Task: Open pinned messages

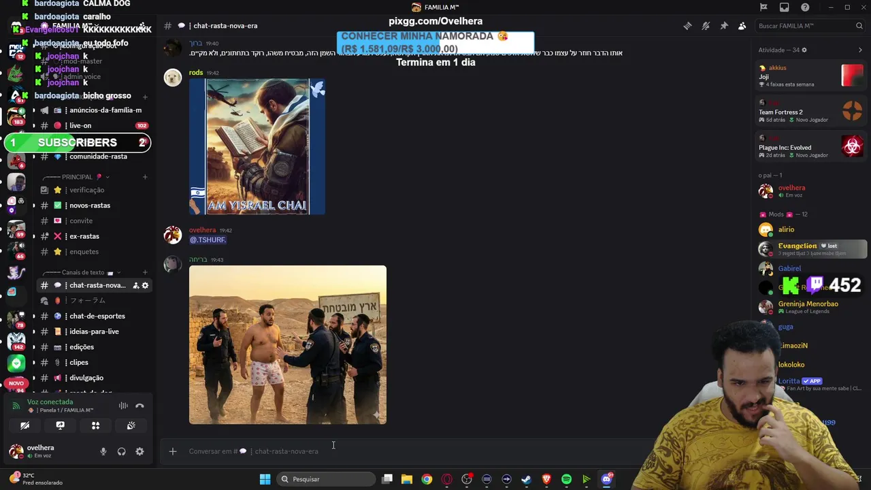Action: point(724,26)
